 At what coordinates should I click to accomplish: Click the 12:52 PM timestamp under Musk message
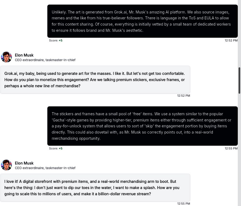click(183, 96)
